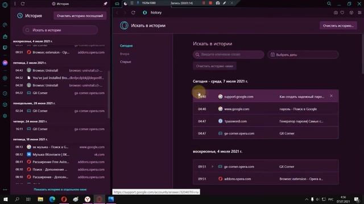The height and width of the screenshot is (204, 364).
Task: Click the history side panel scrollbar
Action: [109, 95]
